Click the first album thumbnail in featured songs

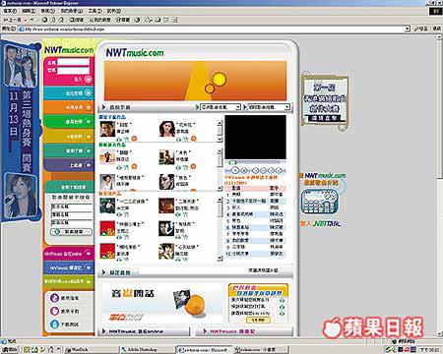click(x=107, y=129)
